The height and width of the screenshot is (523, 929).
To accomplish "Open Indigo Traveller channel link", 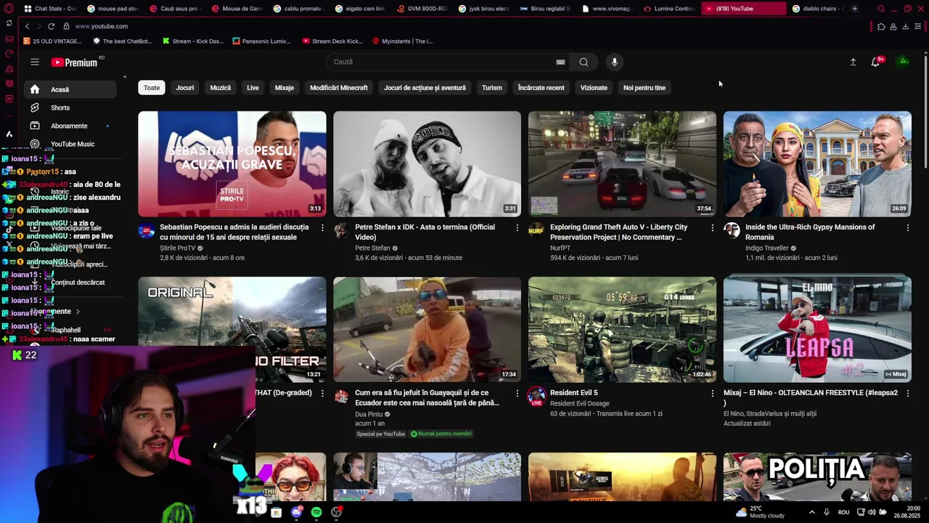I will pos(767,248).
